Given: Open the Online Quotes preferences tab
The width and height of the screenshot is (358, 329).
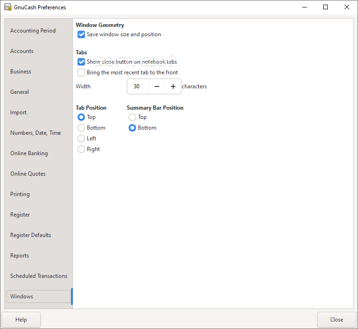Looking at the screenshot, I should tap(38, 174).
